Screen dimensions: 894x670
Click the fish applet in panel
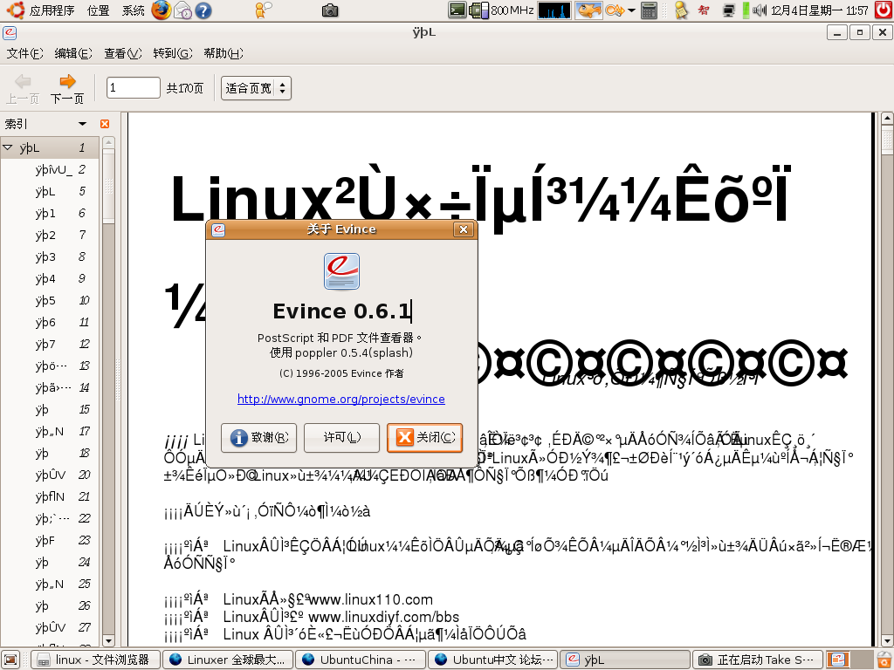tap(588, 10)
